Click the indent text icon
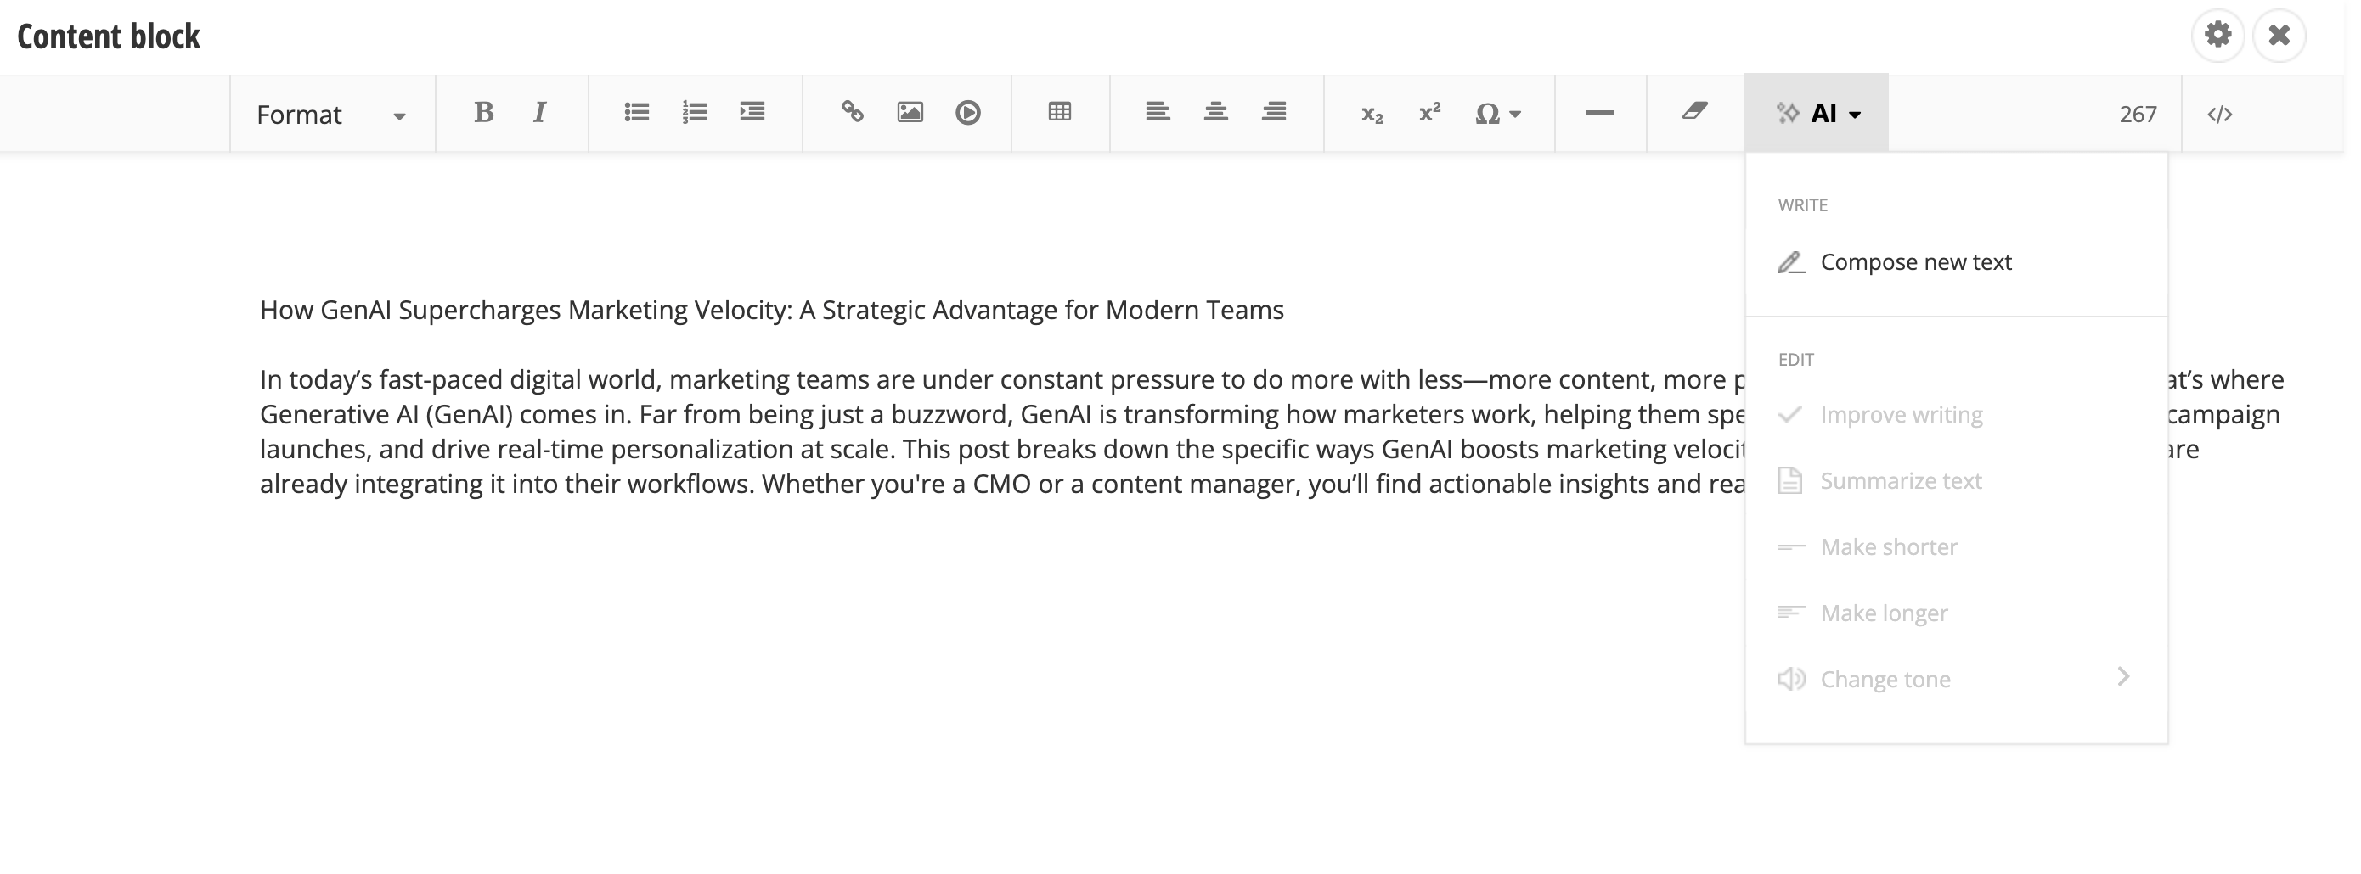2361x874 pixels. pos(752,113)
